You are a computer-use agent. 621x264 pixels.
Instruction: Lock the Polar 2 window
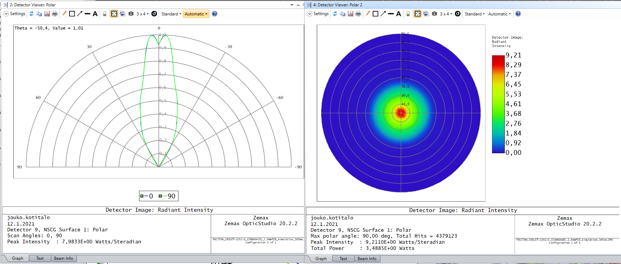coord(408,14)
